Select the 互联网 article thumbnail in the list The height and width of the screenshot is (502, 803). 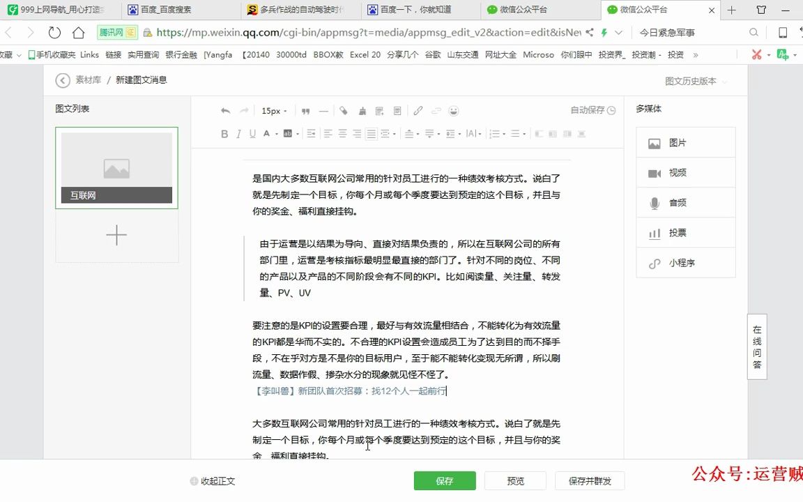[116, 167]
